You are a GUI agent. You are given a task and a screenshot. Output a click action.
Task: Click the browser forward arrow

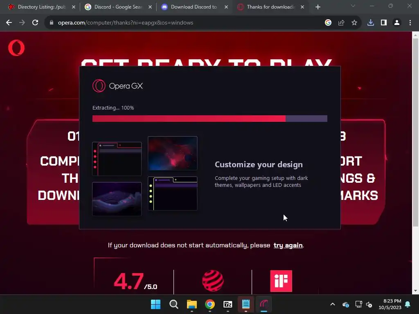(22, 23)
